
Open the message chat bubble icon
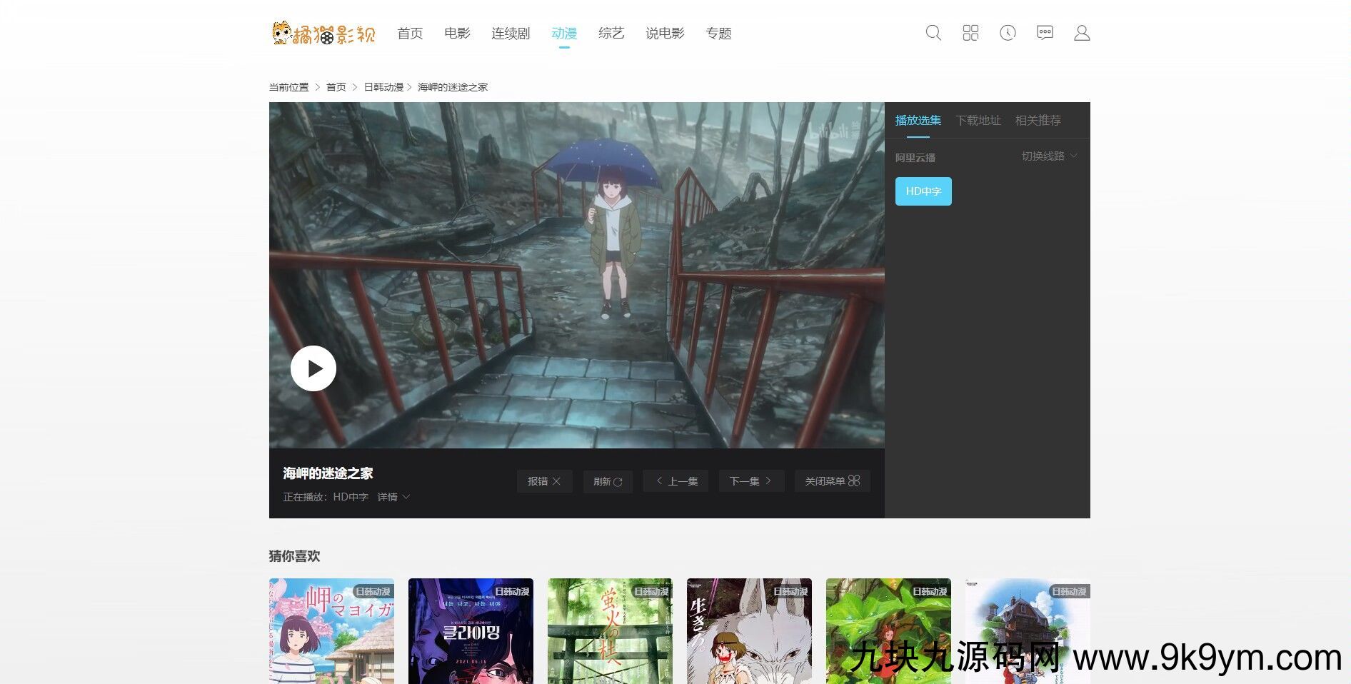(1045, 33)
